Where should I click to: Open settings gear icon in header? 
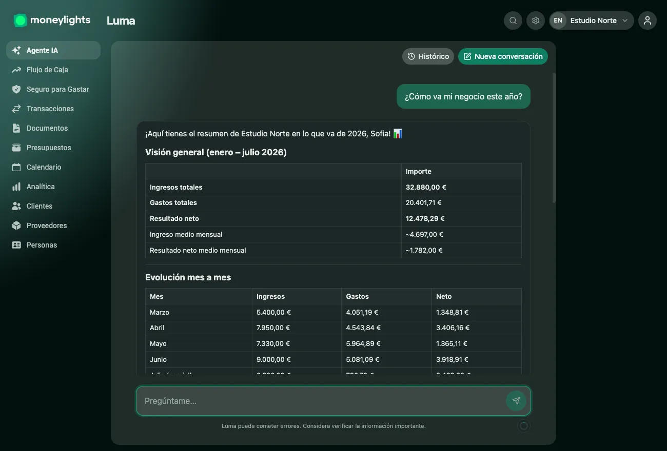[536, 20]
